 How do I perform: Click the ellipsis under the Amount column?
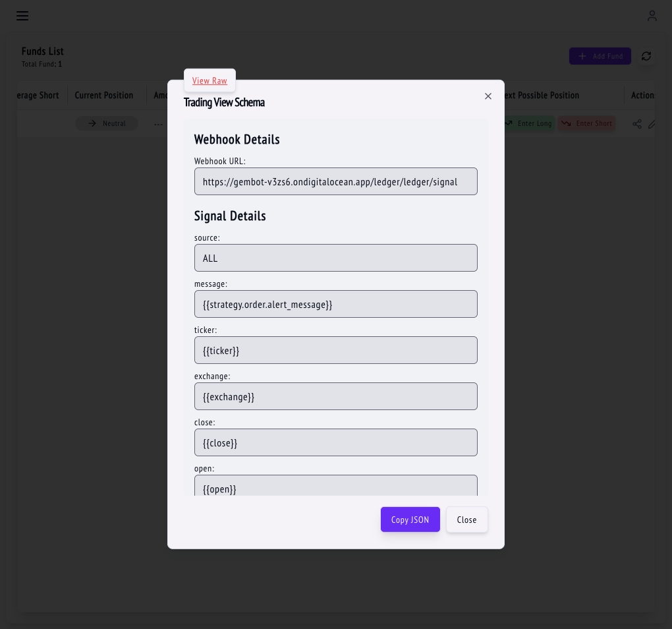158,123
